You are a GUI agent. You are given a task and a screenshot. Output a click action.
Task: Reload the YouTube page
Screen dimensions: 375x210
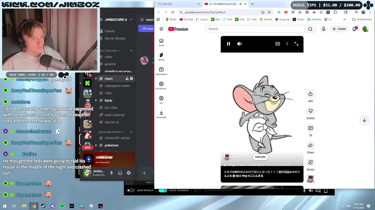173,12
